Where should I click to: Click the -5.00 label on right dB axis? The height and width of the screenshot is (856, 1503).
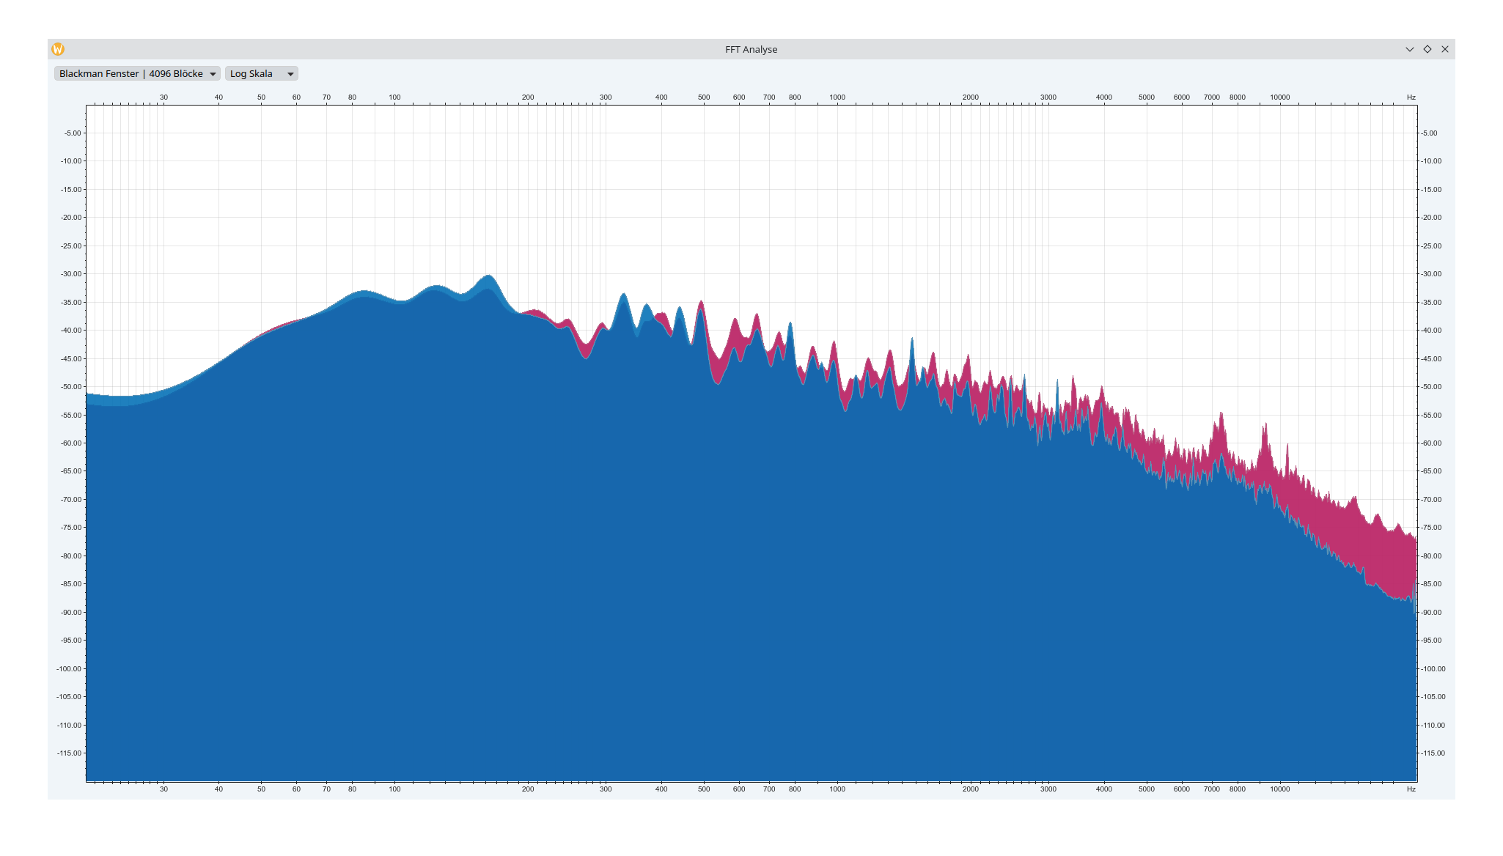click(x=1429, y=133)
